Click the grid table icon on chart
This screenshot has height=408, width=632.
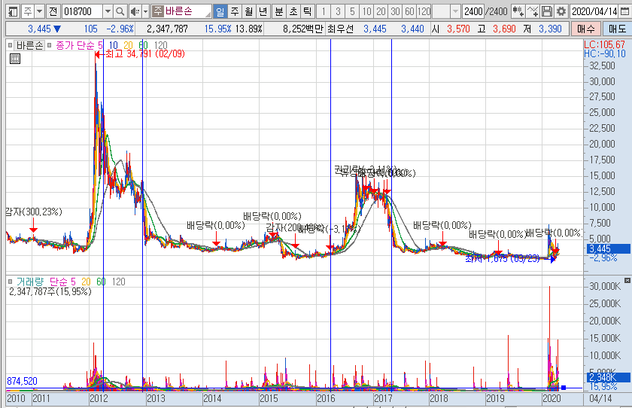14,58
